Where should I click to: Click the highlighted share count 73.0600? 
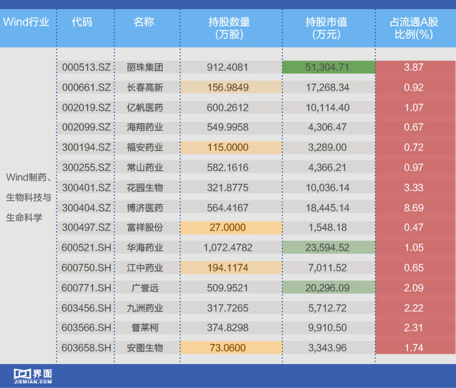click(x=231, y=348)
